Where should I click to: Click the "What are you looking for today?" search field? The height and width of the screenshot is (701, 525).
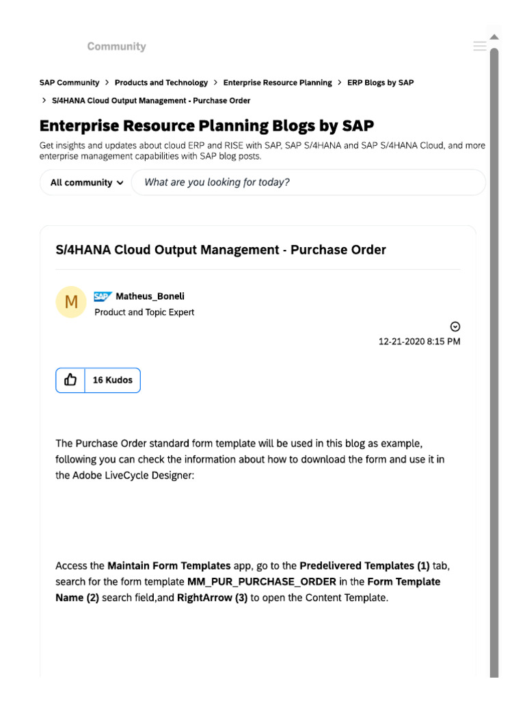click(308, 183)
